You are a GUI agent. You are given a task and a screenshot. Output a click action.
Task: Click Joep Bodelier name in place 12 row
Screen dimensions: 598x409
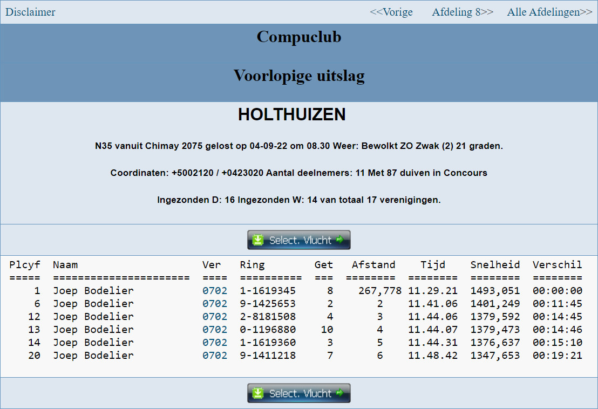click(93, 317)
